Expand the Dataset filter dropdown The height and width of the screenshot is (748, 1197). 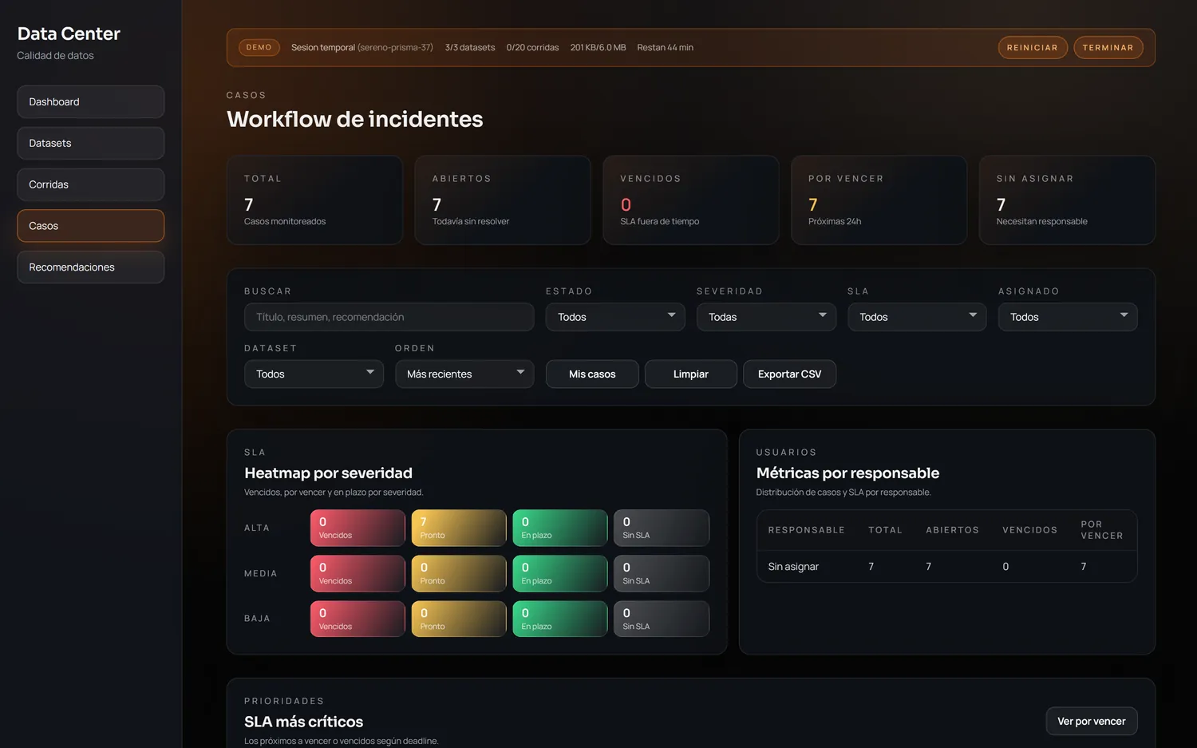(314, 374)
